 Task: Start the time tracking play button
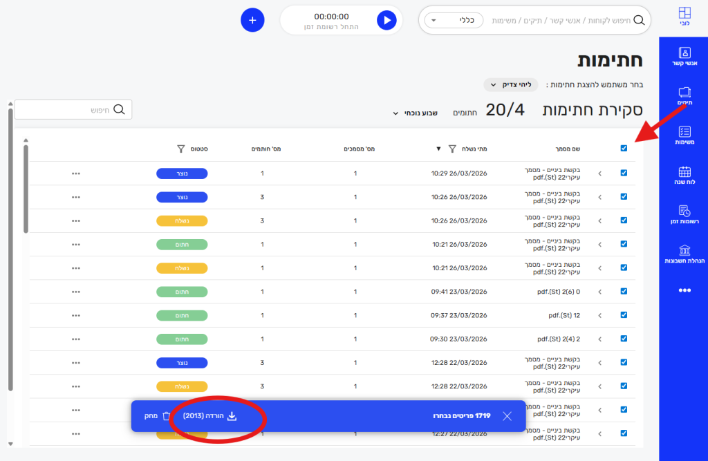tap(386, 21)
